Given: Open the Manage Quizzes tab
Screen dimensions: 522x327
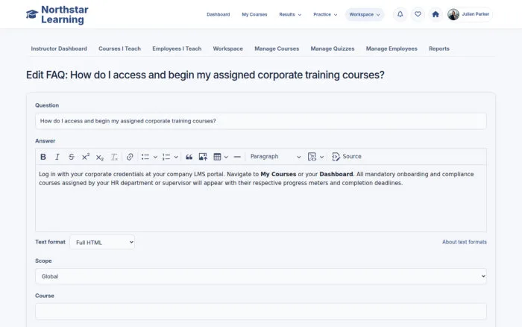Looking at the screenshot, I should pyautogui.click(x=333, y=49).
